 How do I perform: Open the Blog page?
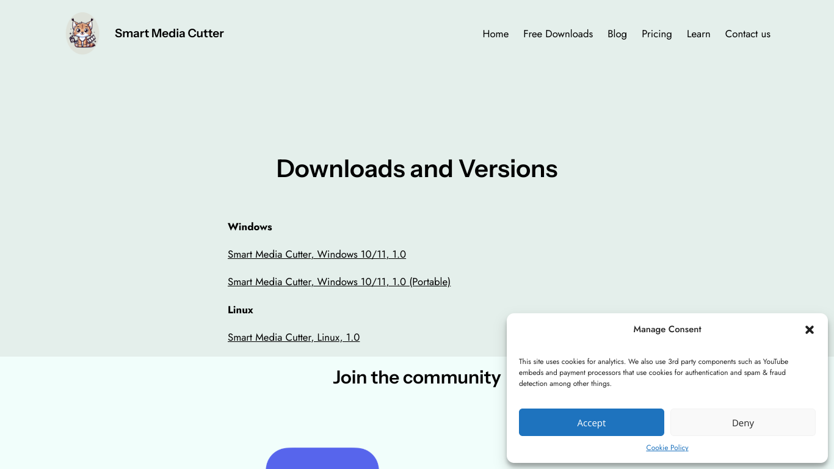(617, 34)
